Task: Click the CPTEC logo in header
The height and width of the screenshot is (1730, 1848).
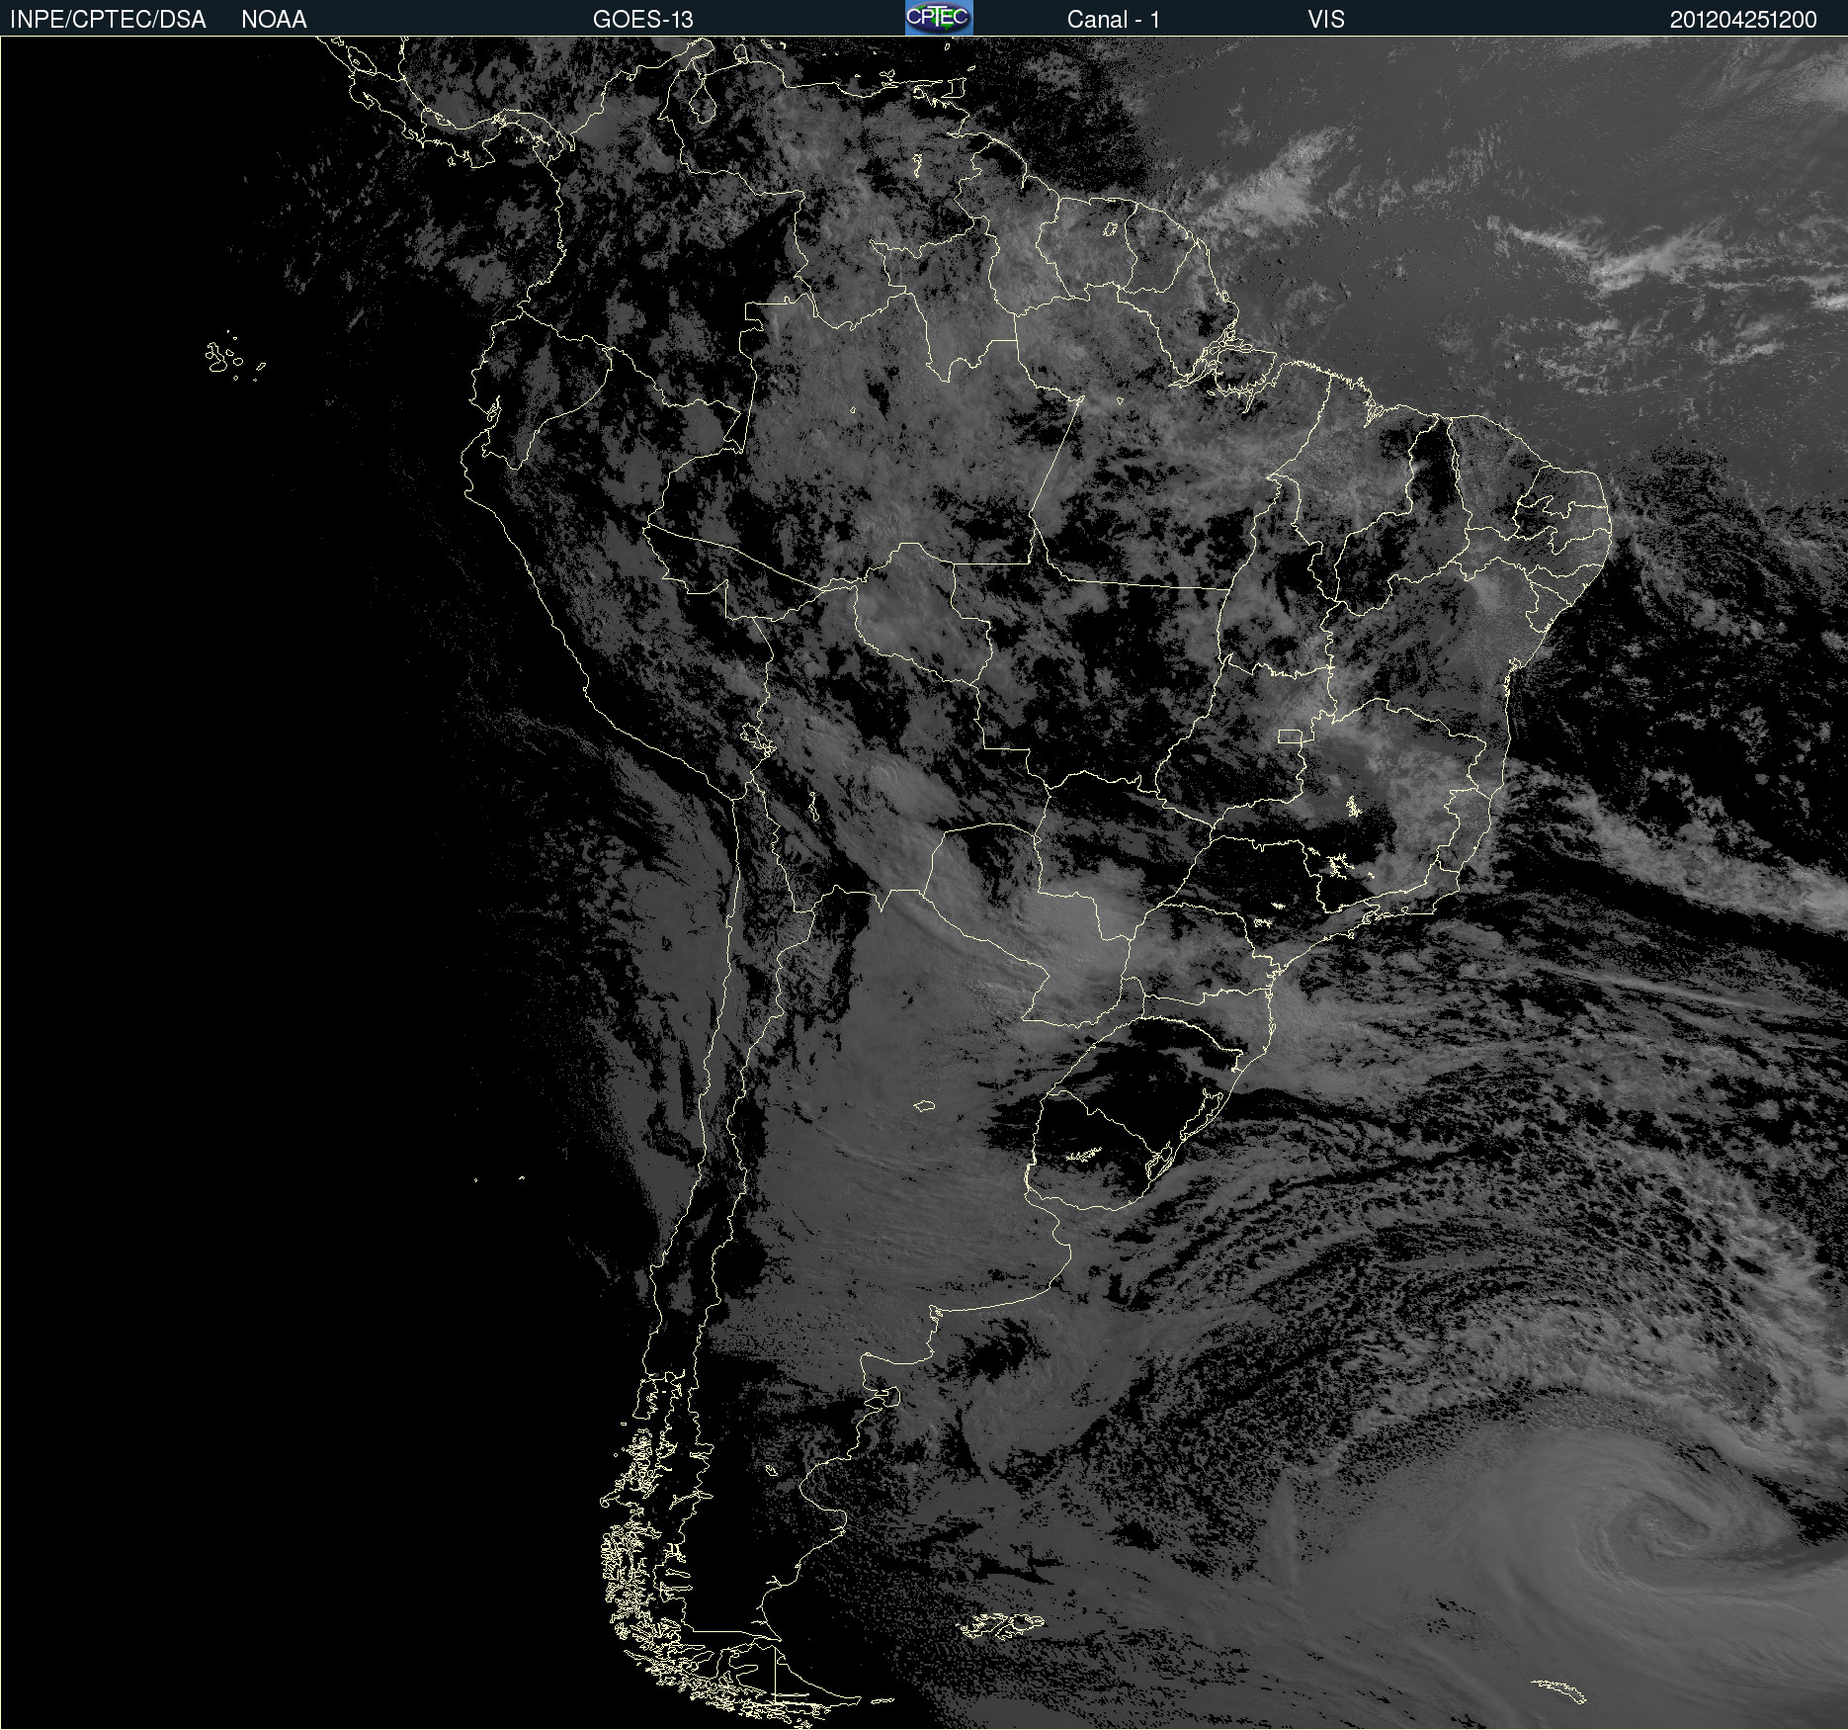Action: tap(939, 18)
